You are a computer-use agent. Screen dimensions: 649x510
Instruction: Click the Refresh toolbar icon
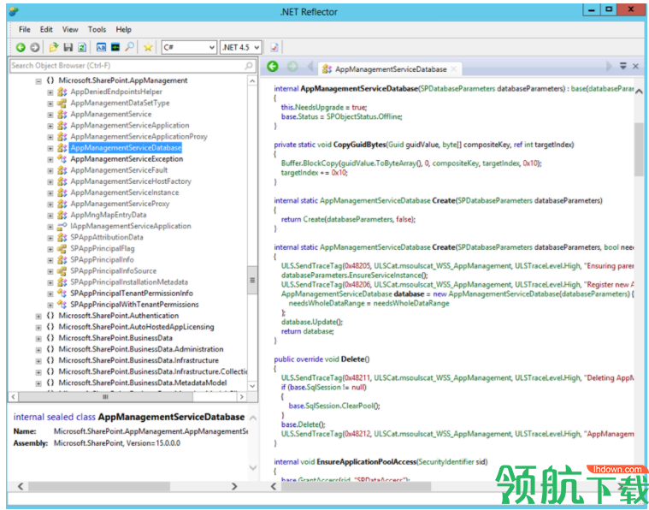(x=82, y=48)
